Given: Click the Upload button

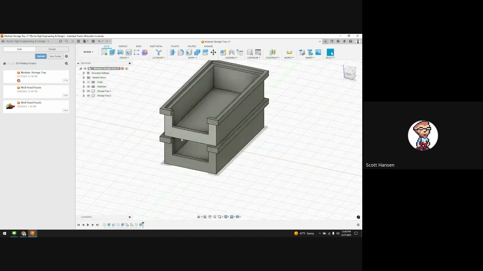Looking at the screenshot, I should point(41,56).
